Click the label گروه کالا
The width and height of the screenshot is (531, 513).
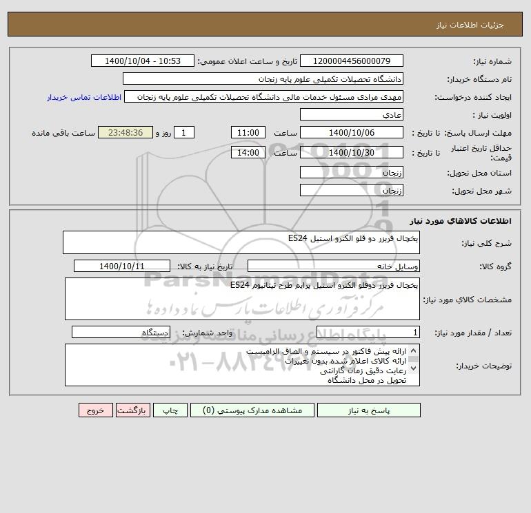pos(495,266)
